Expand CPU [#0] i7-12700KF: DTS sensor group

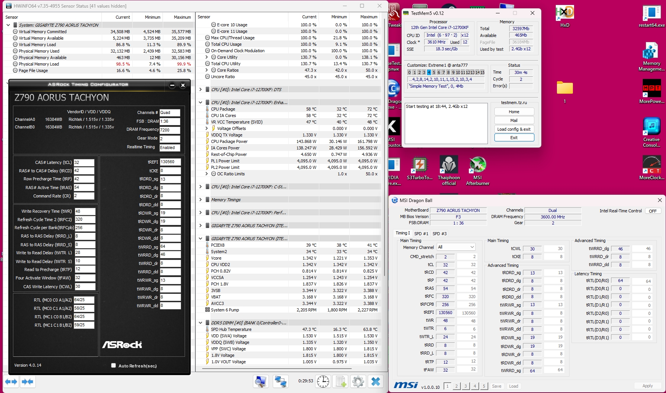point(201,90)
